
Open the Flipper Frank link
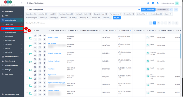coord(52,75)
